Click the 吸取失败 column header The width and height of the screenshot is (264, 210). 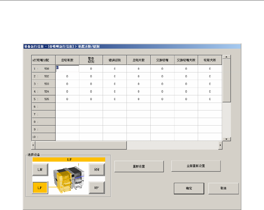[x=210, y=60]
